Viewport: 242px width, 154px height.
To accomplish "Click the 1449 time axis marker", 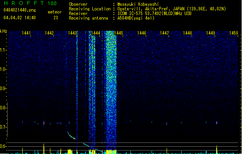I will coord(210,33).
